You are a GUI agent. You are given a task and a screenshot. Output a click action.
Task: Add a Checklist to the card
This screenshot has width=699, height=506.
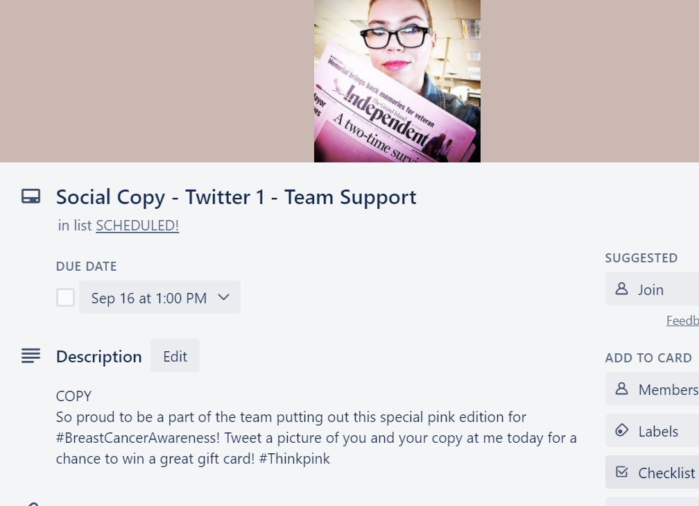(652, 472)
